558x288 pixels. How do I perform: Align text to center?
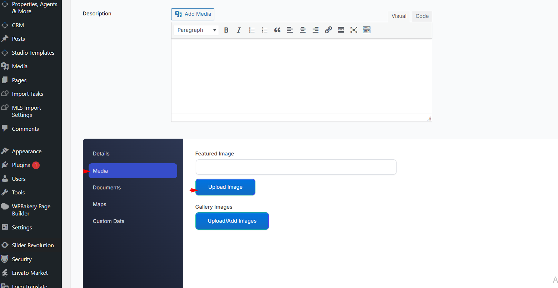[303, 30]
